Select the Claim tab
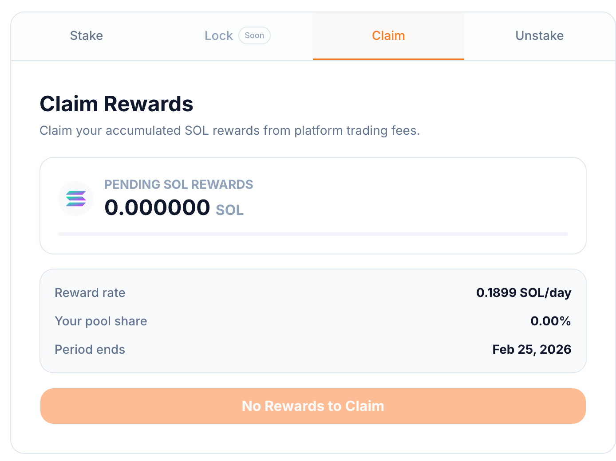Screen dimensions: 616x461 click(388, 35)
